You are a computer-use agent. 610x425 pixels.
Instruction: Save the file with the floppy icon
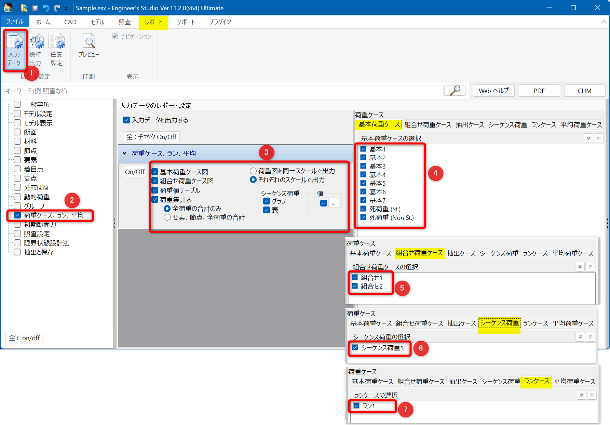point(35,8)
